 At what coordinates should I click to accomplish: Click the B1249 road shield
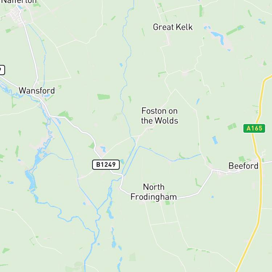tap(106, 165)
